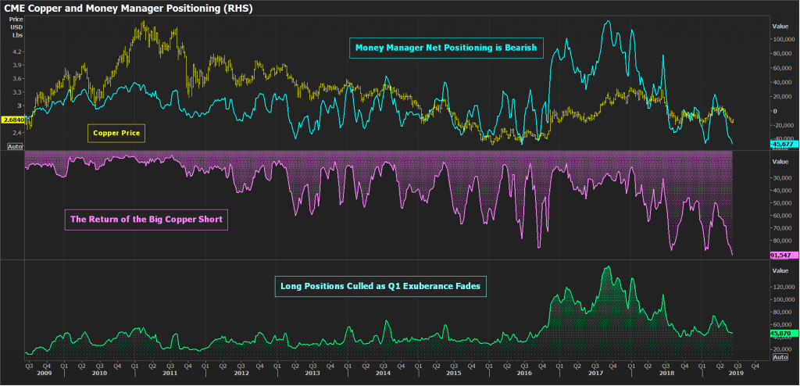
Task: Click 'The Return of the Big Copper Short' annotation
Action: [146, 220]
